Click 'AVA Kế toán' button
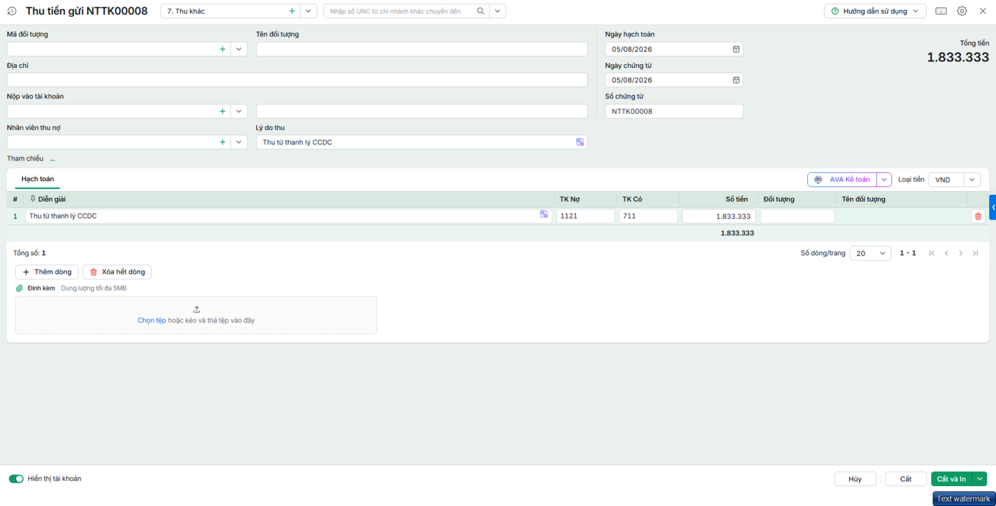996x506 pixels. (842, 180)
